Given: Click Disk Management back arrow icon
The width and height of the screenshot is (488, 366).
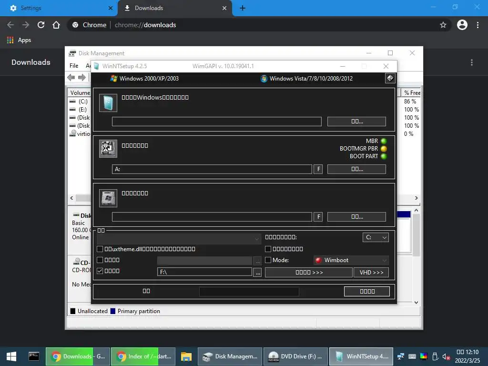Looking at the screenshot, I should tap(71, 78).
